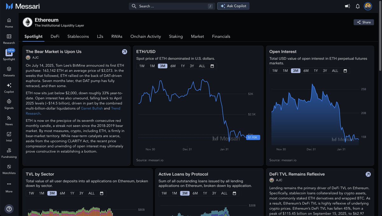
Task: Click the Ethereum asset logo
Action: click(28, 22)
